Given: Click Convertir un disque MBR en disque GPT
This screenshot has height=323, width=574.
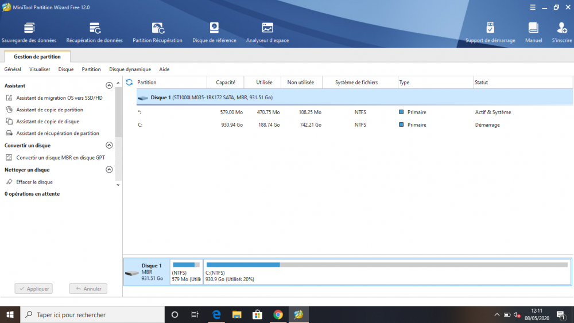Looking at the screenshot, I should [x=60, y=158].
